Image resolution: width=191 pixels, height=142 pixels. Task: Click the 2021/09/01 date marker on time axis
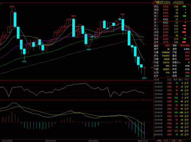click(x=93, y=140)
